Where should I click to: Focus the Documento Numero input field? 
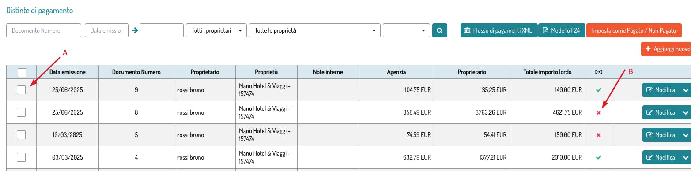click(44, 30)
